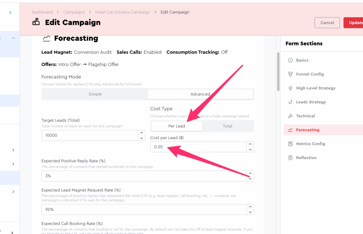Choose the Per Lead cost type
The image size is (363, 234).
coord(177,126)
